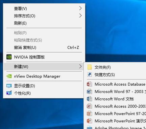Create new Microsoft PowerPoint 97-2003 presentation
The image size is (146, 129).
tap(116, 114)
